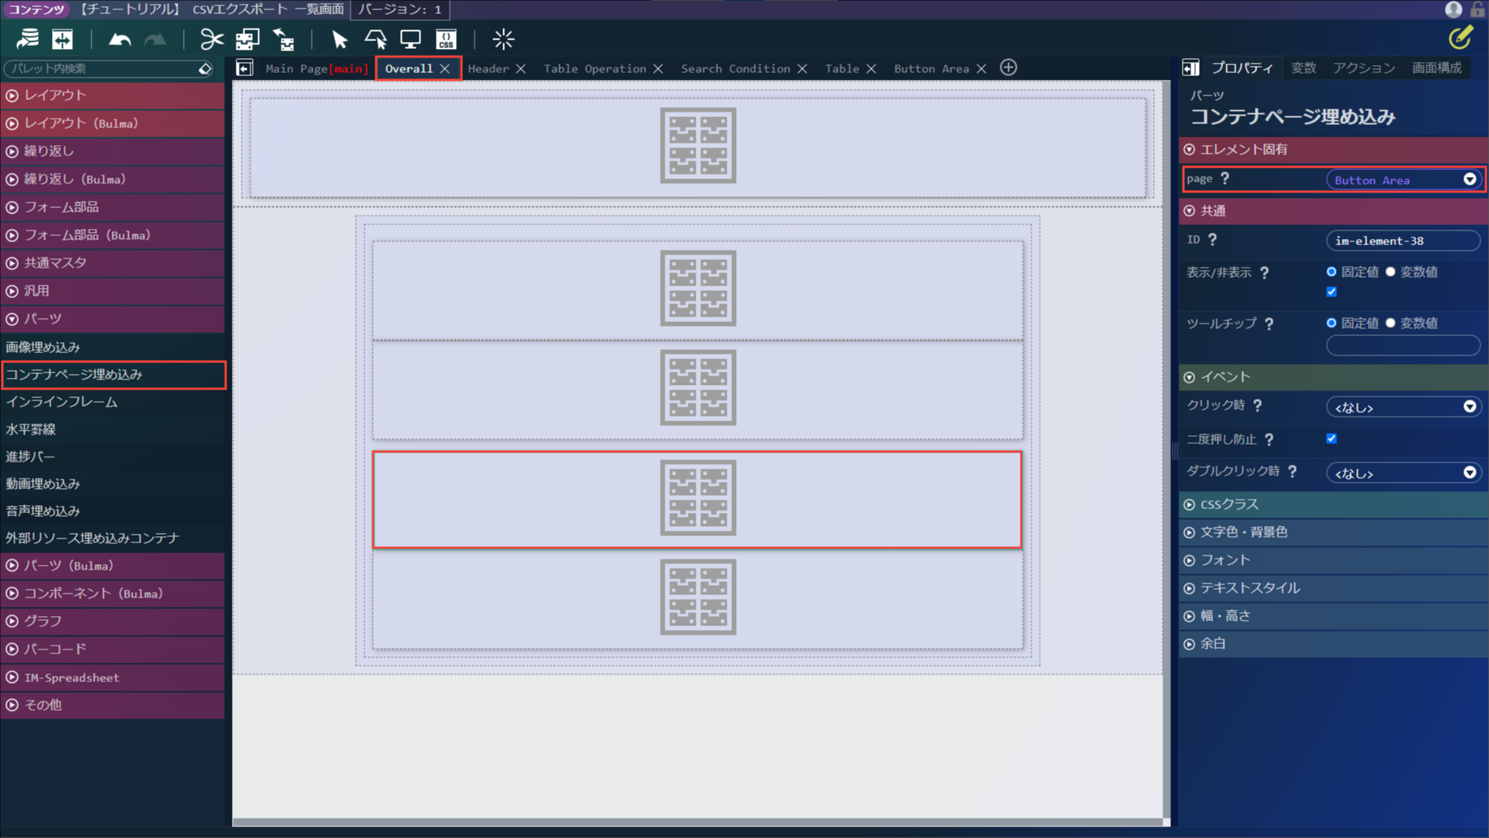Select the arrow pointer tool
The image size is (1489, 838).
(340, 39)
